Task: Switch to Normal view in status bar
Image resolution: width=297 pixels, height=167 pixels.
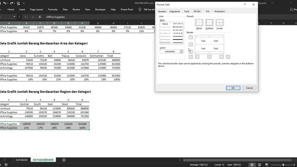Action: 252,165
